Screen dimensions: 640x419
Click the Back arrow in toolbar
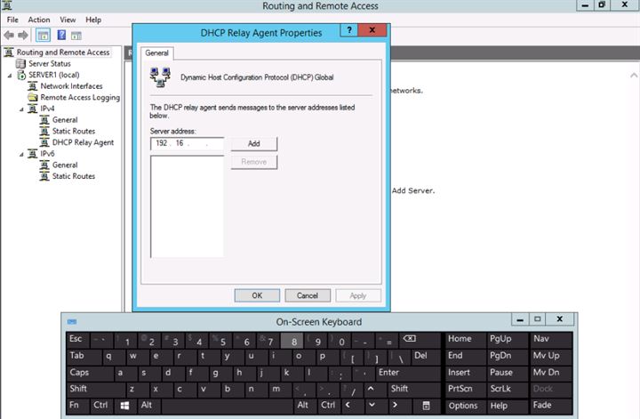pos(10,36)
